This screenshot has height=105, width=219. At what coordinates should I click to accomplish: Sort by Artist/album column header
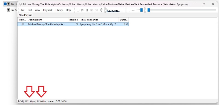(47, 20)
